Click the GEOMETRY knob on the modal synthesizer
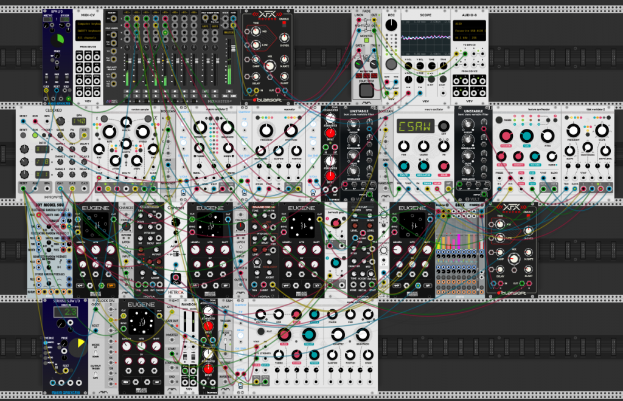The width and height of the screenshot is (623, 401). [x=337, y=335]
